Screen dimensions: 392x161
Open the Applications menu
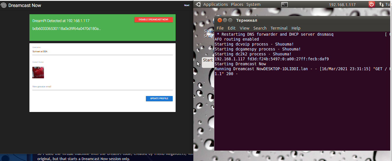click(216, 4)
